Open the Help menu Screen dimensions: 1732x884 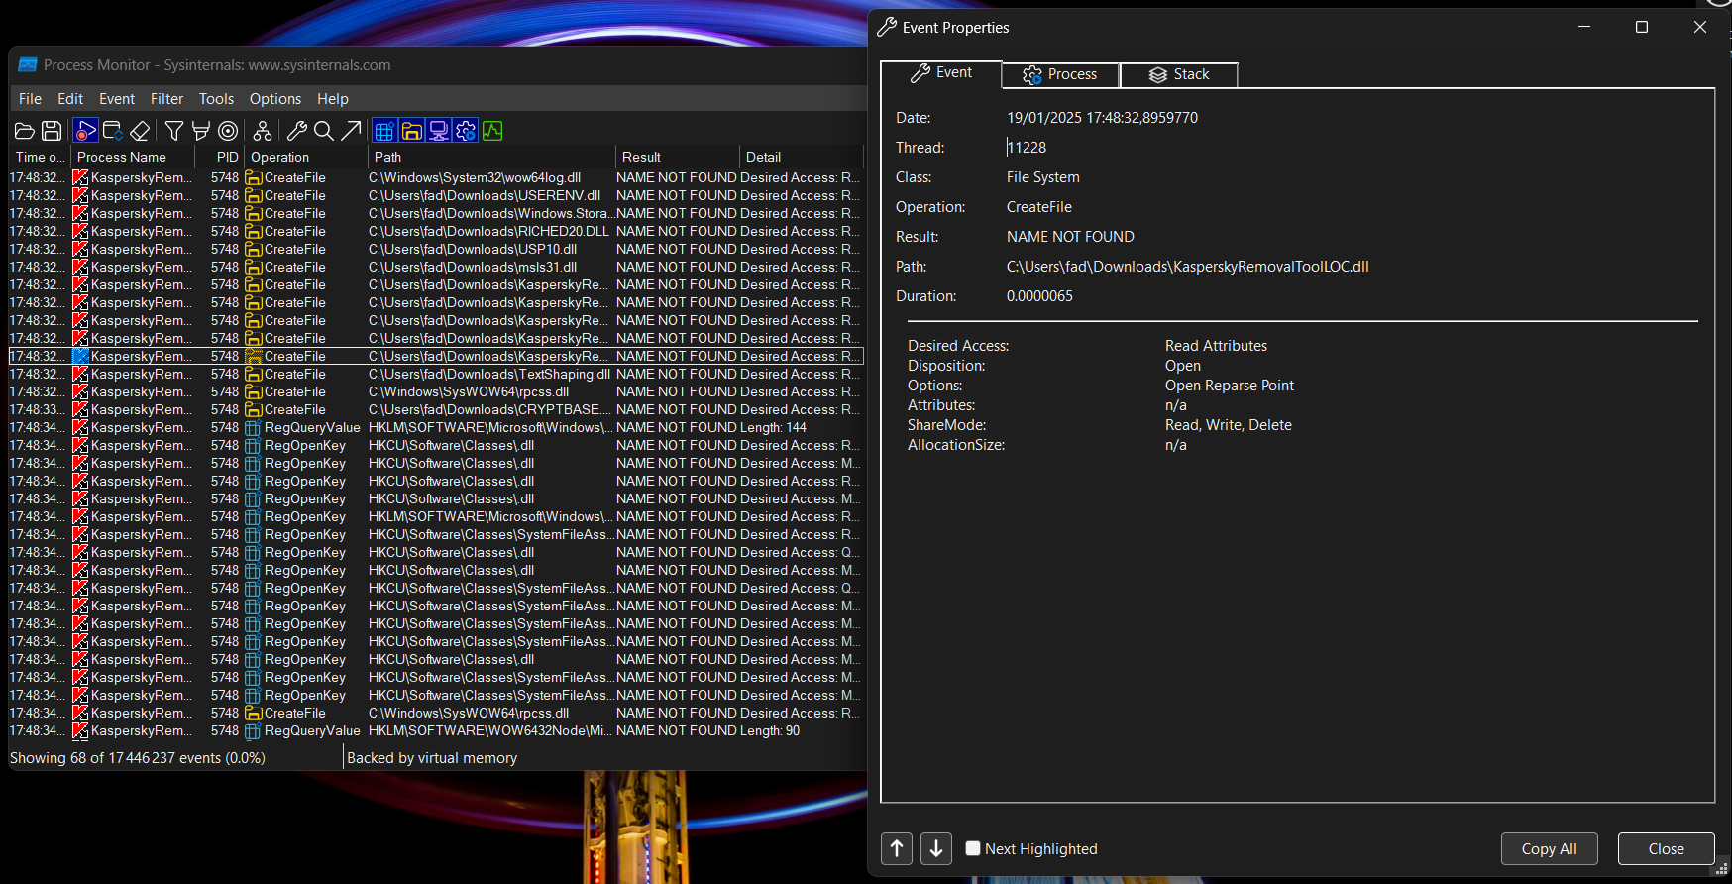(x=333, y=99)
